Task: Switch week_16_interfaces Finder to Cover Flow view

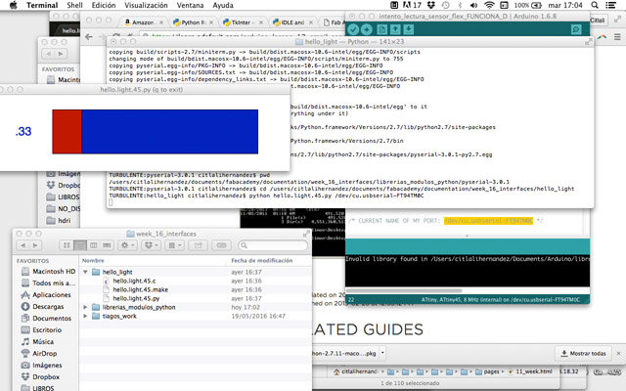Action: [107, 245]
